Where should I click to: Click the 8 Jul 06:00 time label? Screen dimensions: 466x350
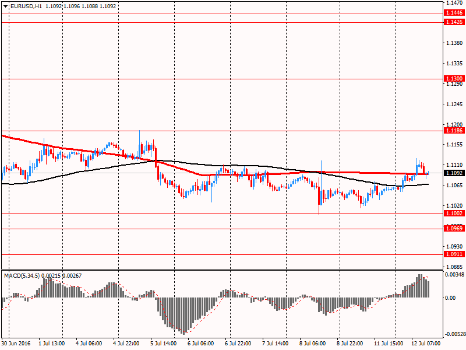click(x=312, y=344)
